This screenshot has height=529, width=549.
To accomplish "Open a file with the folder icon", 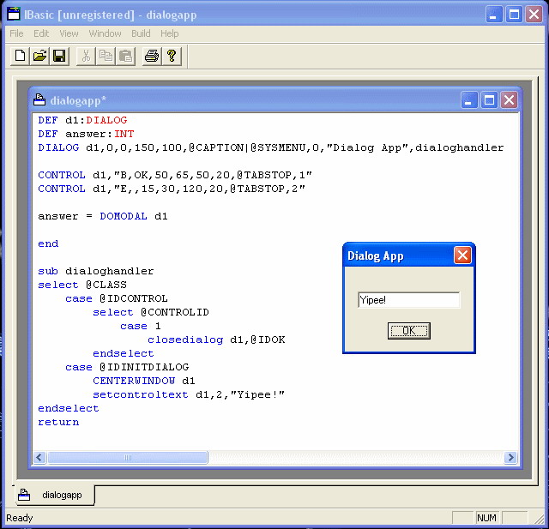I will pyautogui.click(x=39, y=56).
